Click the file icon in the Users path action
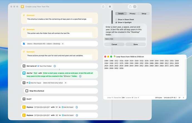 (24, 44)
